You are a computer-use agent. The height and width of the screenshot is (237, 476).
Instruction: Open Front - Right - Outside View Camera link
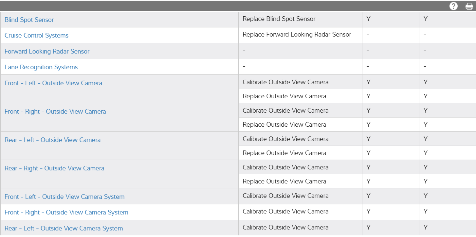[55, 111]
